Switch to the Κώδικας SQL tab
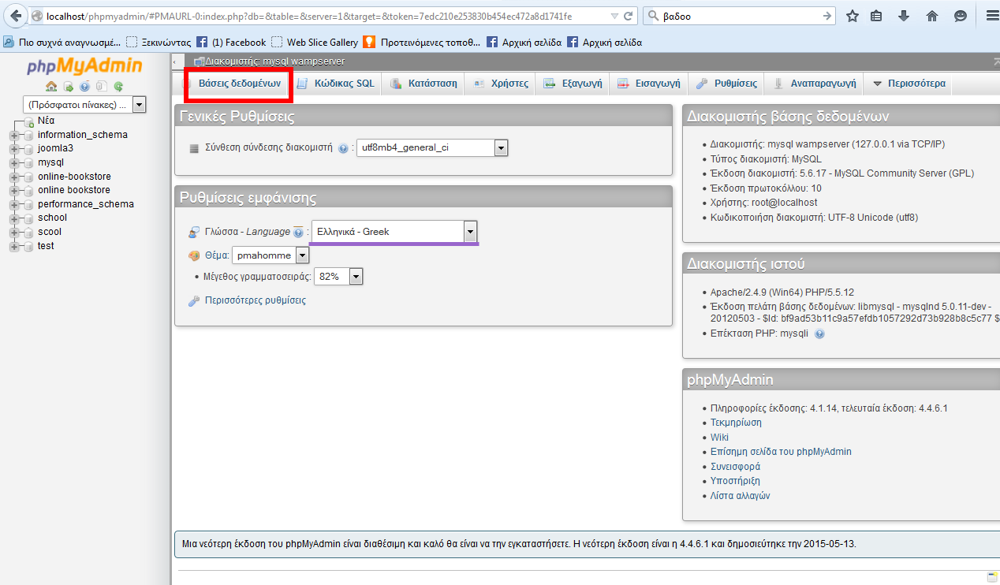 pyautogui.click(x=336, y=84)
